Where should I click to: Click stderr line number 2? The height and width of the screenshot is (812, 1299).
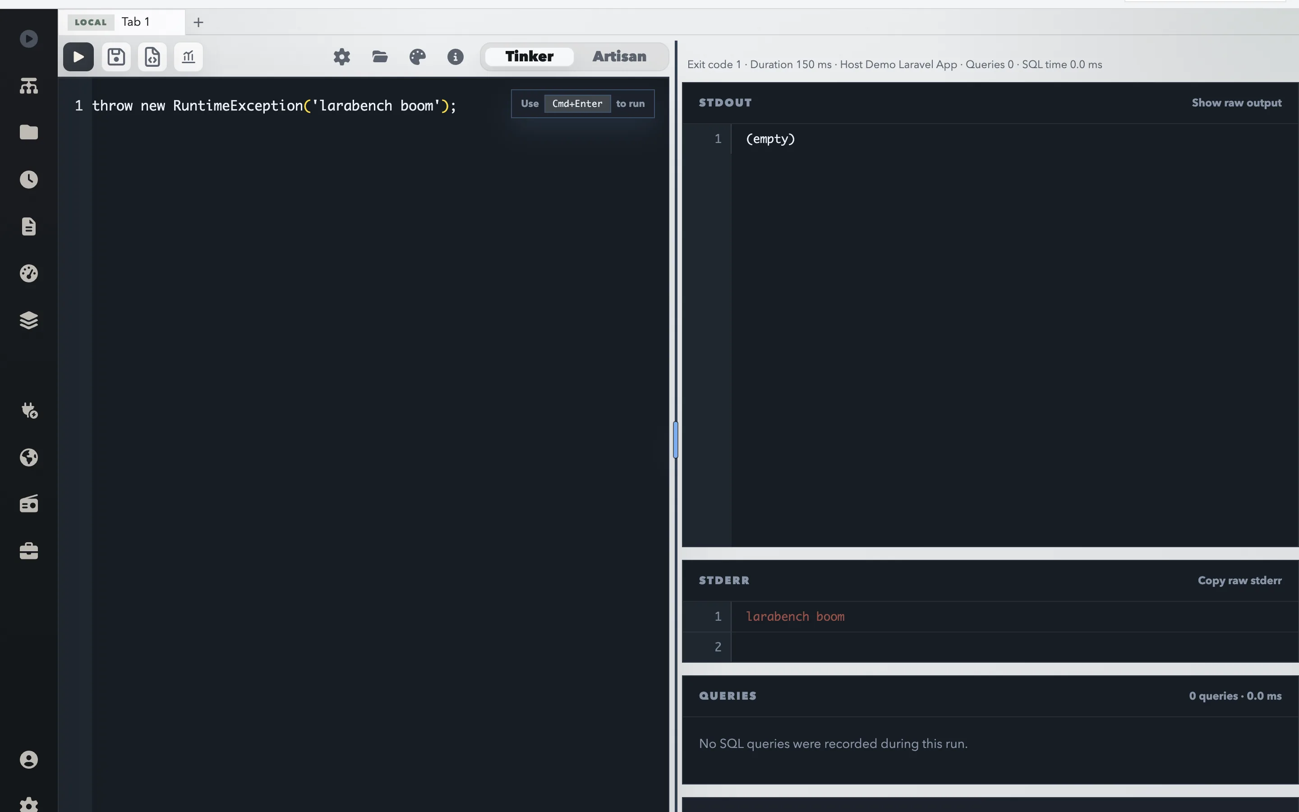point(718,646)
